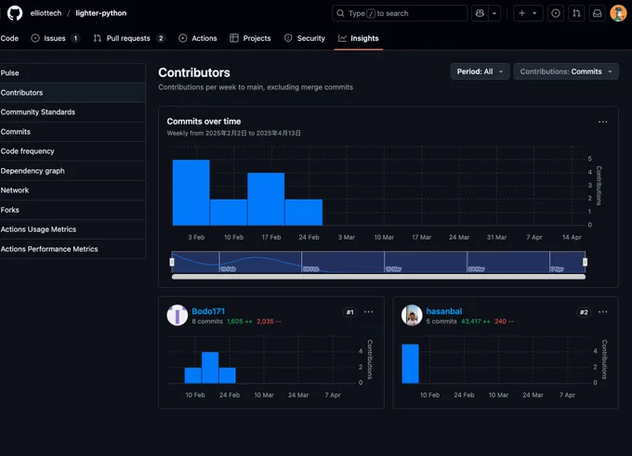The height and width of the screenshot is (456, 632).
Task: Click hasanbal's #2 rank badge
Action: click(x=584, y=312)
